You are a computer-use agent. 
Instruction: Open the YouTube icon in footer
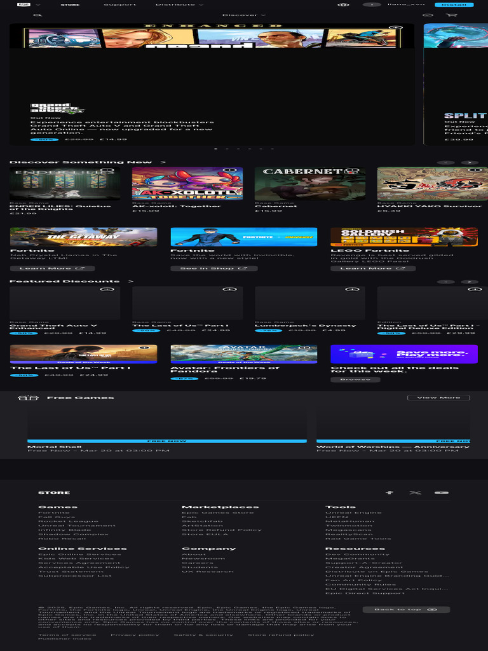441,493
